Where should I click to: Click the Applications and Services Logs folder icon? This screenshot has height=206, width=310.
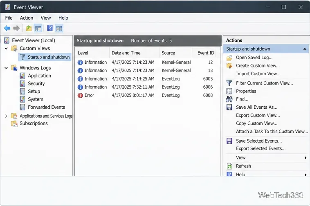[x=14, y=116]
